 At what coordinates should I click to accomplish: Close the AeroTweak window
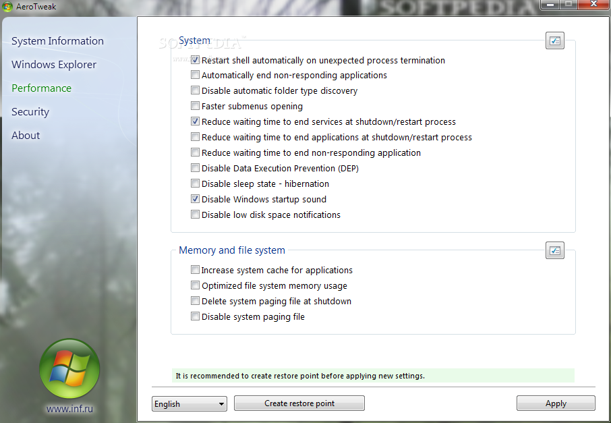coord(593,5)
